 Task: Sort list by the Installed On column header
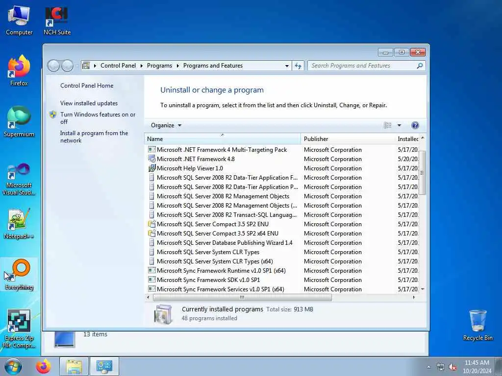pos(407,139)
